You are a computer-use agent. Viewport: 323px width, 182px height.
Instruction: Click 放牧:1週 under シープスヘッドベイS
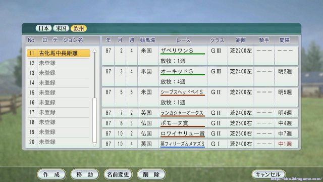(173, 102)
